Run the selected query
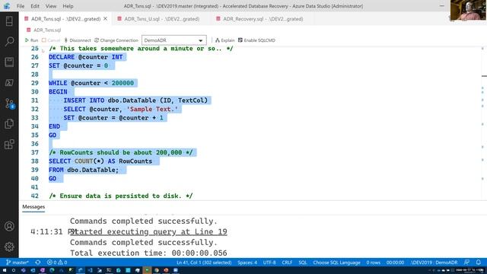The width and height of the screenshot is (487, 274). pyautogui.click(x=31, y=40)
